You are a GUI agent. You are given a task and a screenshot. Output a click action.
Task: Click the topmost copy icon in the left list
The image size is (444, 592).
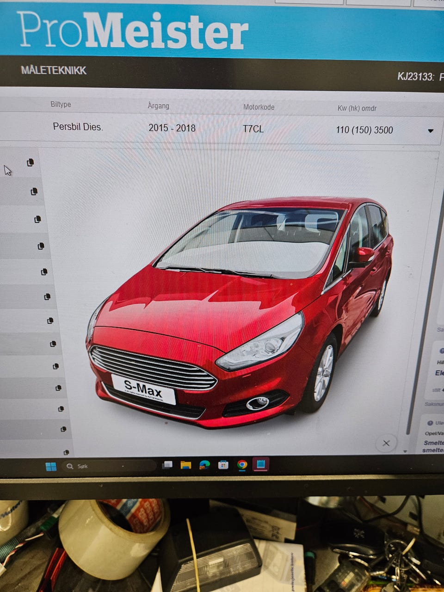point(31,162)
